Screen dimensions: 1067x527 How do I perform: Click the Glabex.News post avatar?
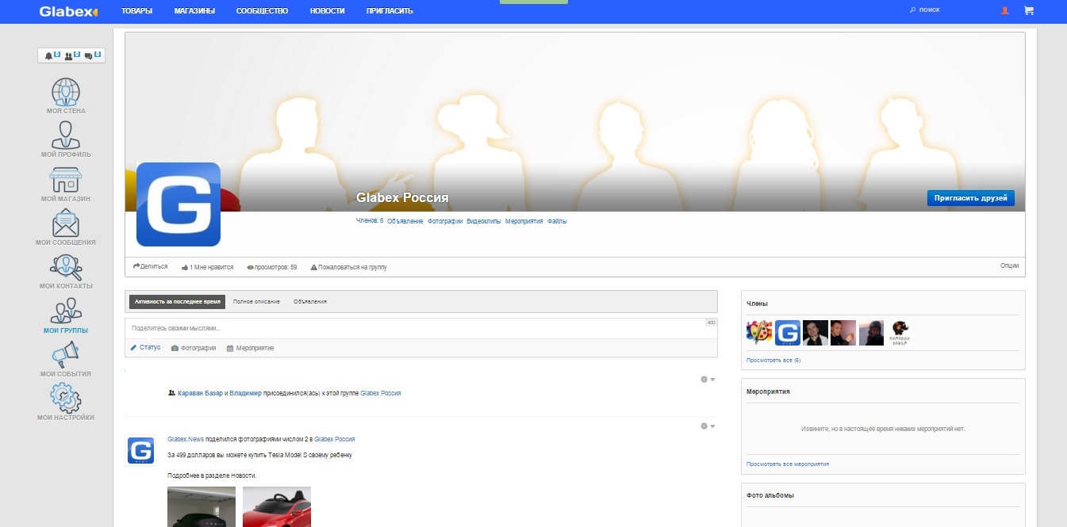tap(141, 450)
